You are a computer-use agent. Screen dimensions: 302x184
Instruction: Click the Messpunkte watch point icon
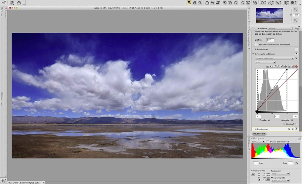[253, 175]
